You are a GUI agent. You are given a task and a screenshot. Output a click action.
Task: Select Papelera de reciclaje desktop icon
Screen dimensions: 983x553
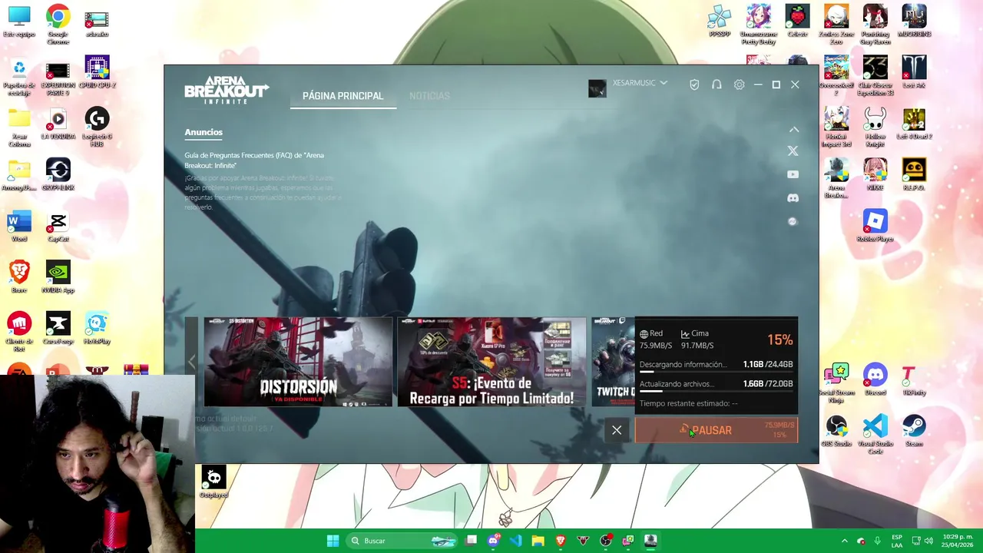[x=19, y=76]
